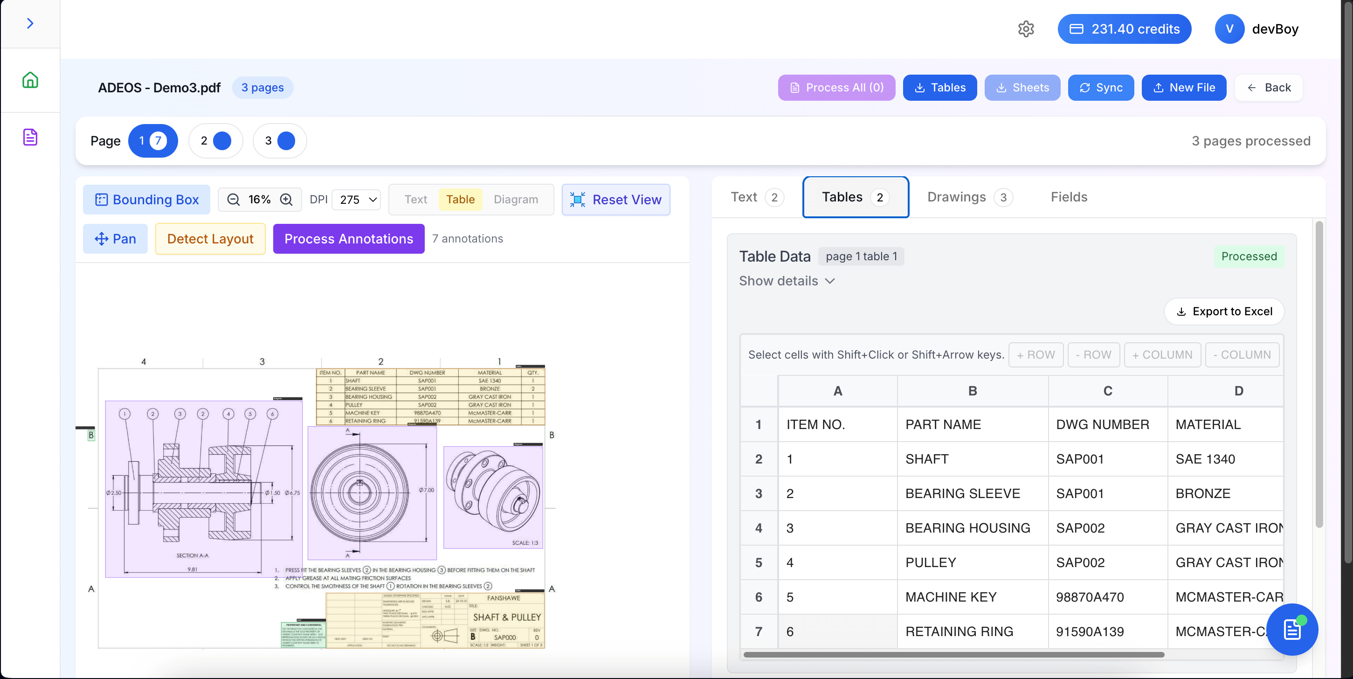Click the user avatar V icon
This screenshot has height=679, width=1353.
click(x=1229, y=29)
